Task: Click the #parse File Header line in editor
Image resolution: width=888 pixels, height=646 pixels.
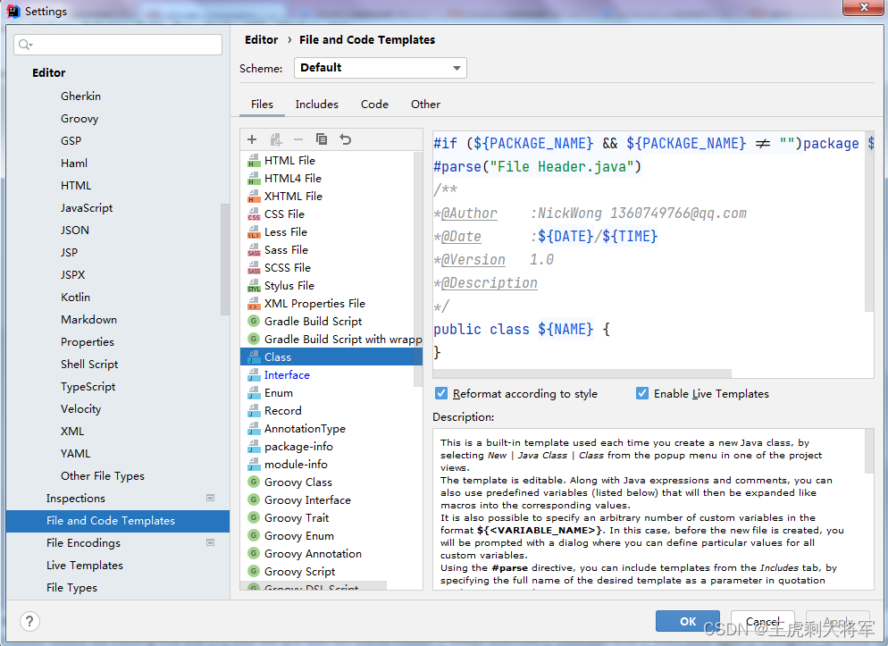Action: [x=537, y=166]
